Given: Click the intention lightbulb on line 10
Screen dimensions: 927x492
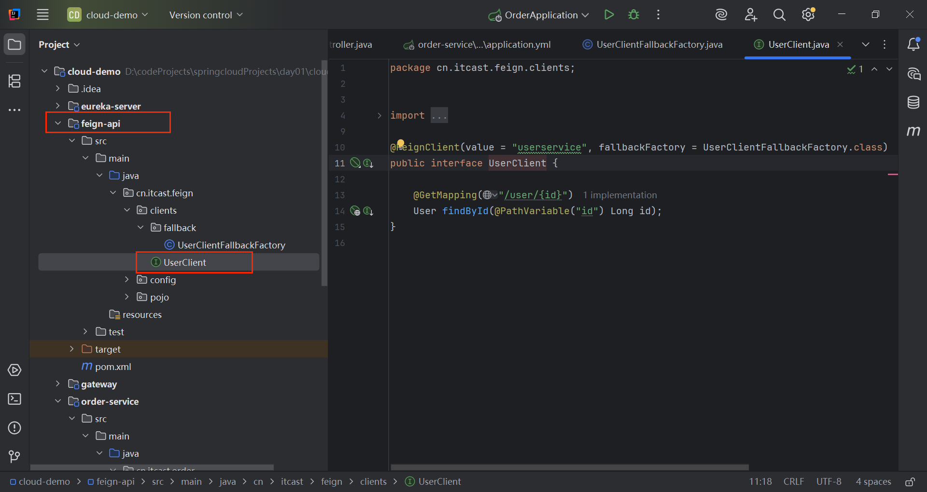Looking at the screenshot, I should 401,143.
